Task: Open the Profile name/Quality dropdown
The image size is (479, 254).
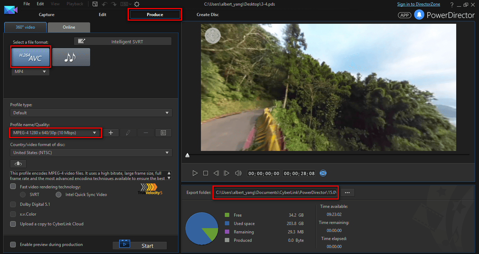Action: pos(55,133)
